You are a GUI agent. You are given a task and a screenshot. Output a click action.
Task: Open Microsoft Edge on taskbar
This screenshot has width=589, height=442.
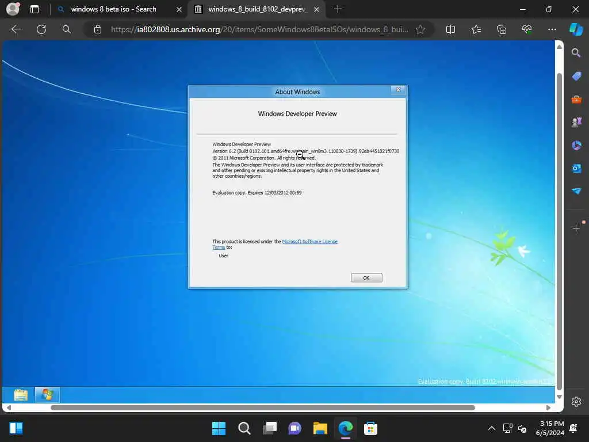[346, 428]
